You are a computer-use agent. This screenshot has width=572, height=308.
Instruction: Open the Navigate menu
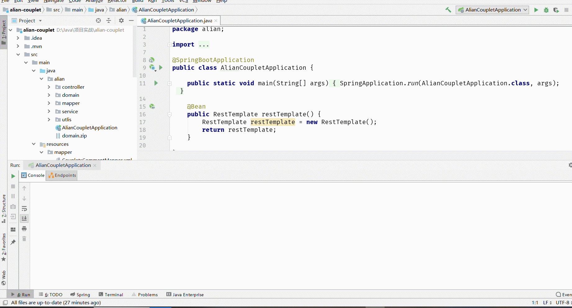[53, 2]
